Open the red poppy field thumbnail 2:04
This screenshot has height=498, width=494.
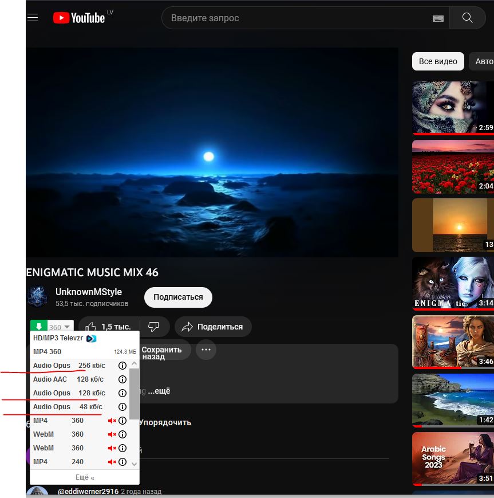click(453, 167)
